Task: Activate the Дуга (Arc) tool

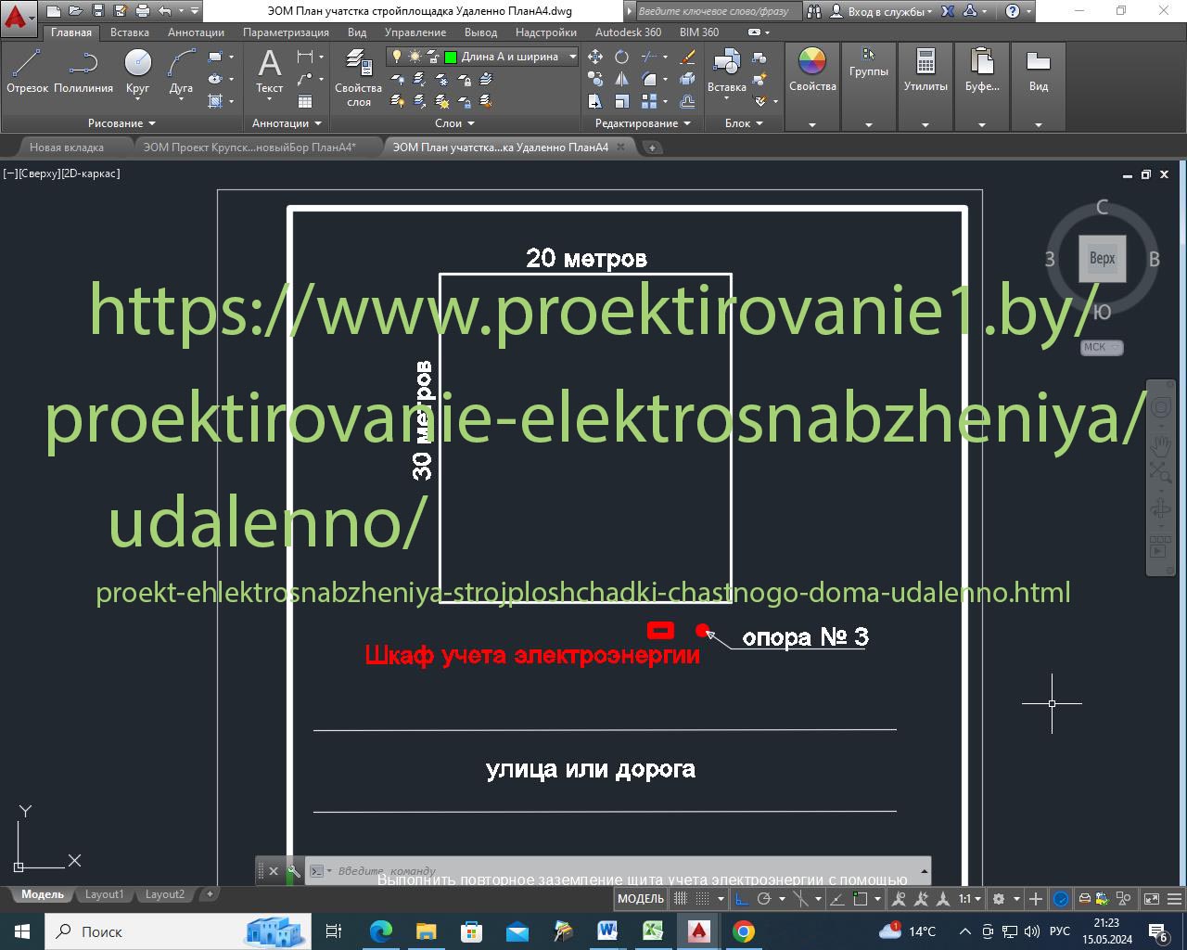Action: click(181, 71)
